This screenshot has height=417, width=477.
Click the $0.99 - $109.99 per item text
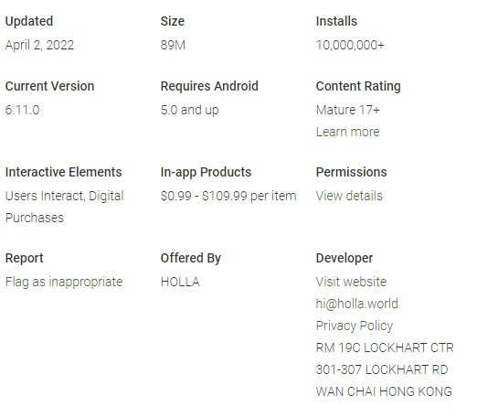228,196
